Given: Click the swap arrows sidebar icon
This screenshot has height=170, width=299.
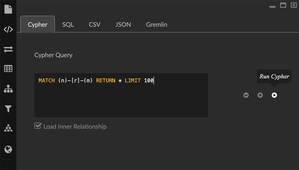Looking at the screenshot, I should pyautogui.click(x=8, y=49).
